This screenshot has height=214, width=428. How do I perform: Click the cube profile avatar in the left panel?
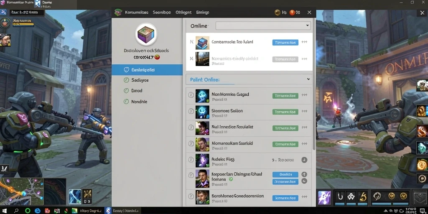(x=146, y=34)
